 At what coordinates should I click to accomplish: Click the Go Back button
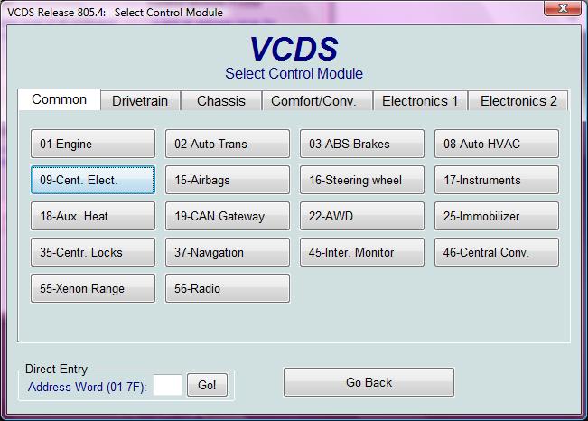point(369,382)
